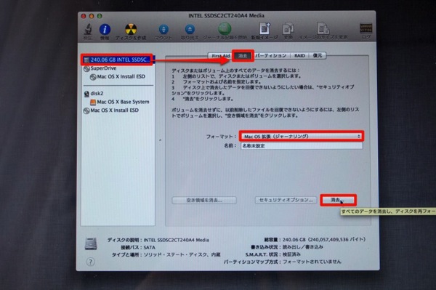Click the 消去... erase button
Image resolution: width=436 pixels, height=290 pixels.
(338, 200)
